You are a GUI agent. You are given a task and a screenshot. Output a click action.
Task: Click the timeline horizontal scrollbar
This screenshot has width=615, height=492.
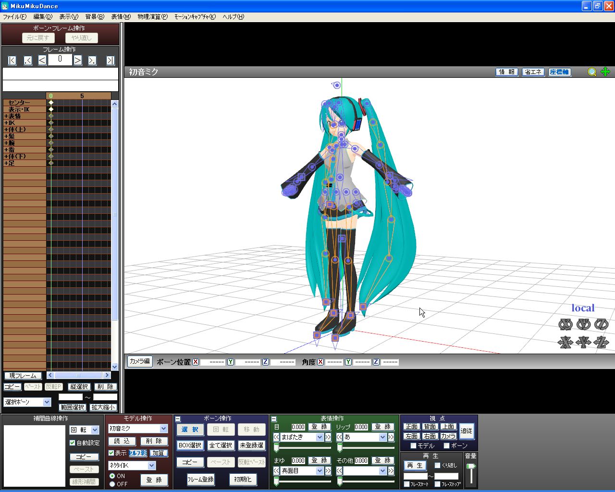[79, 375]
